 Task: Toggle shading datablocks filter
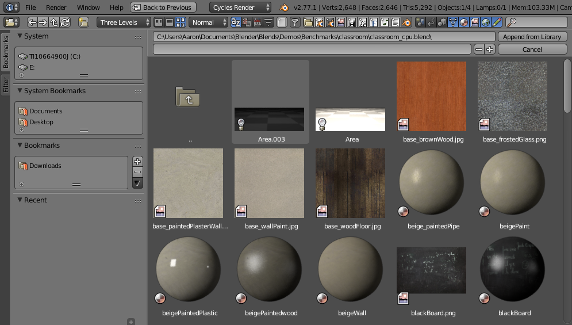click(x=464, y=22)
